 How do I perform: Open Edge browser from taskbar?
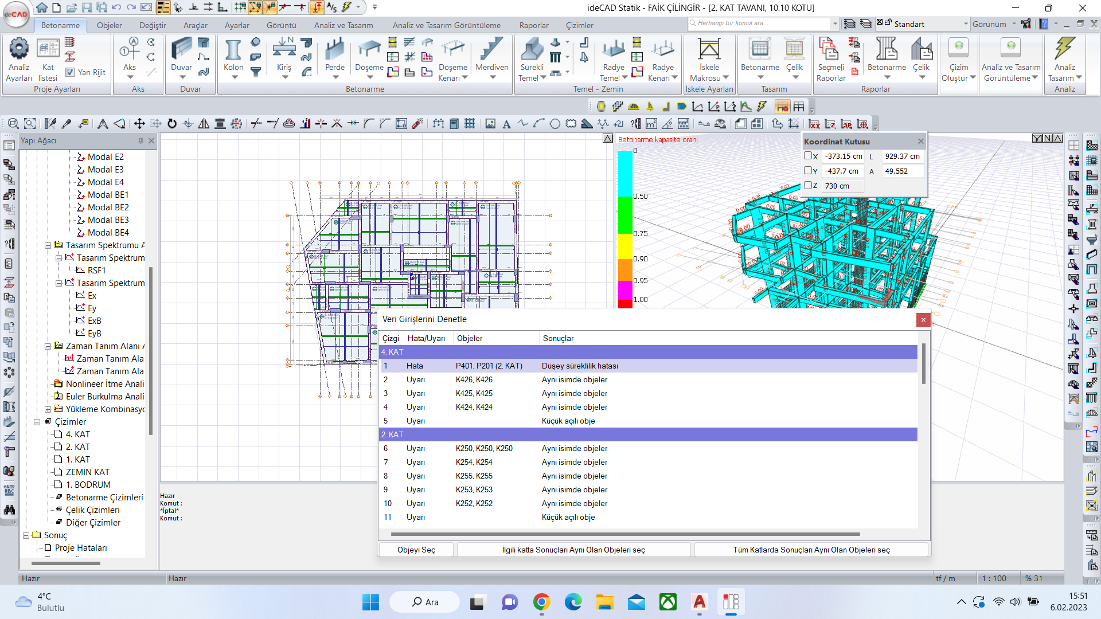573,602
